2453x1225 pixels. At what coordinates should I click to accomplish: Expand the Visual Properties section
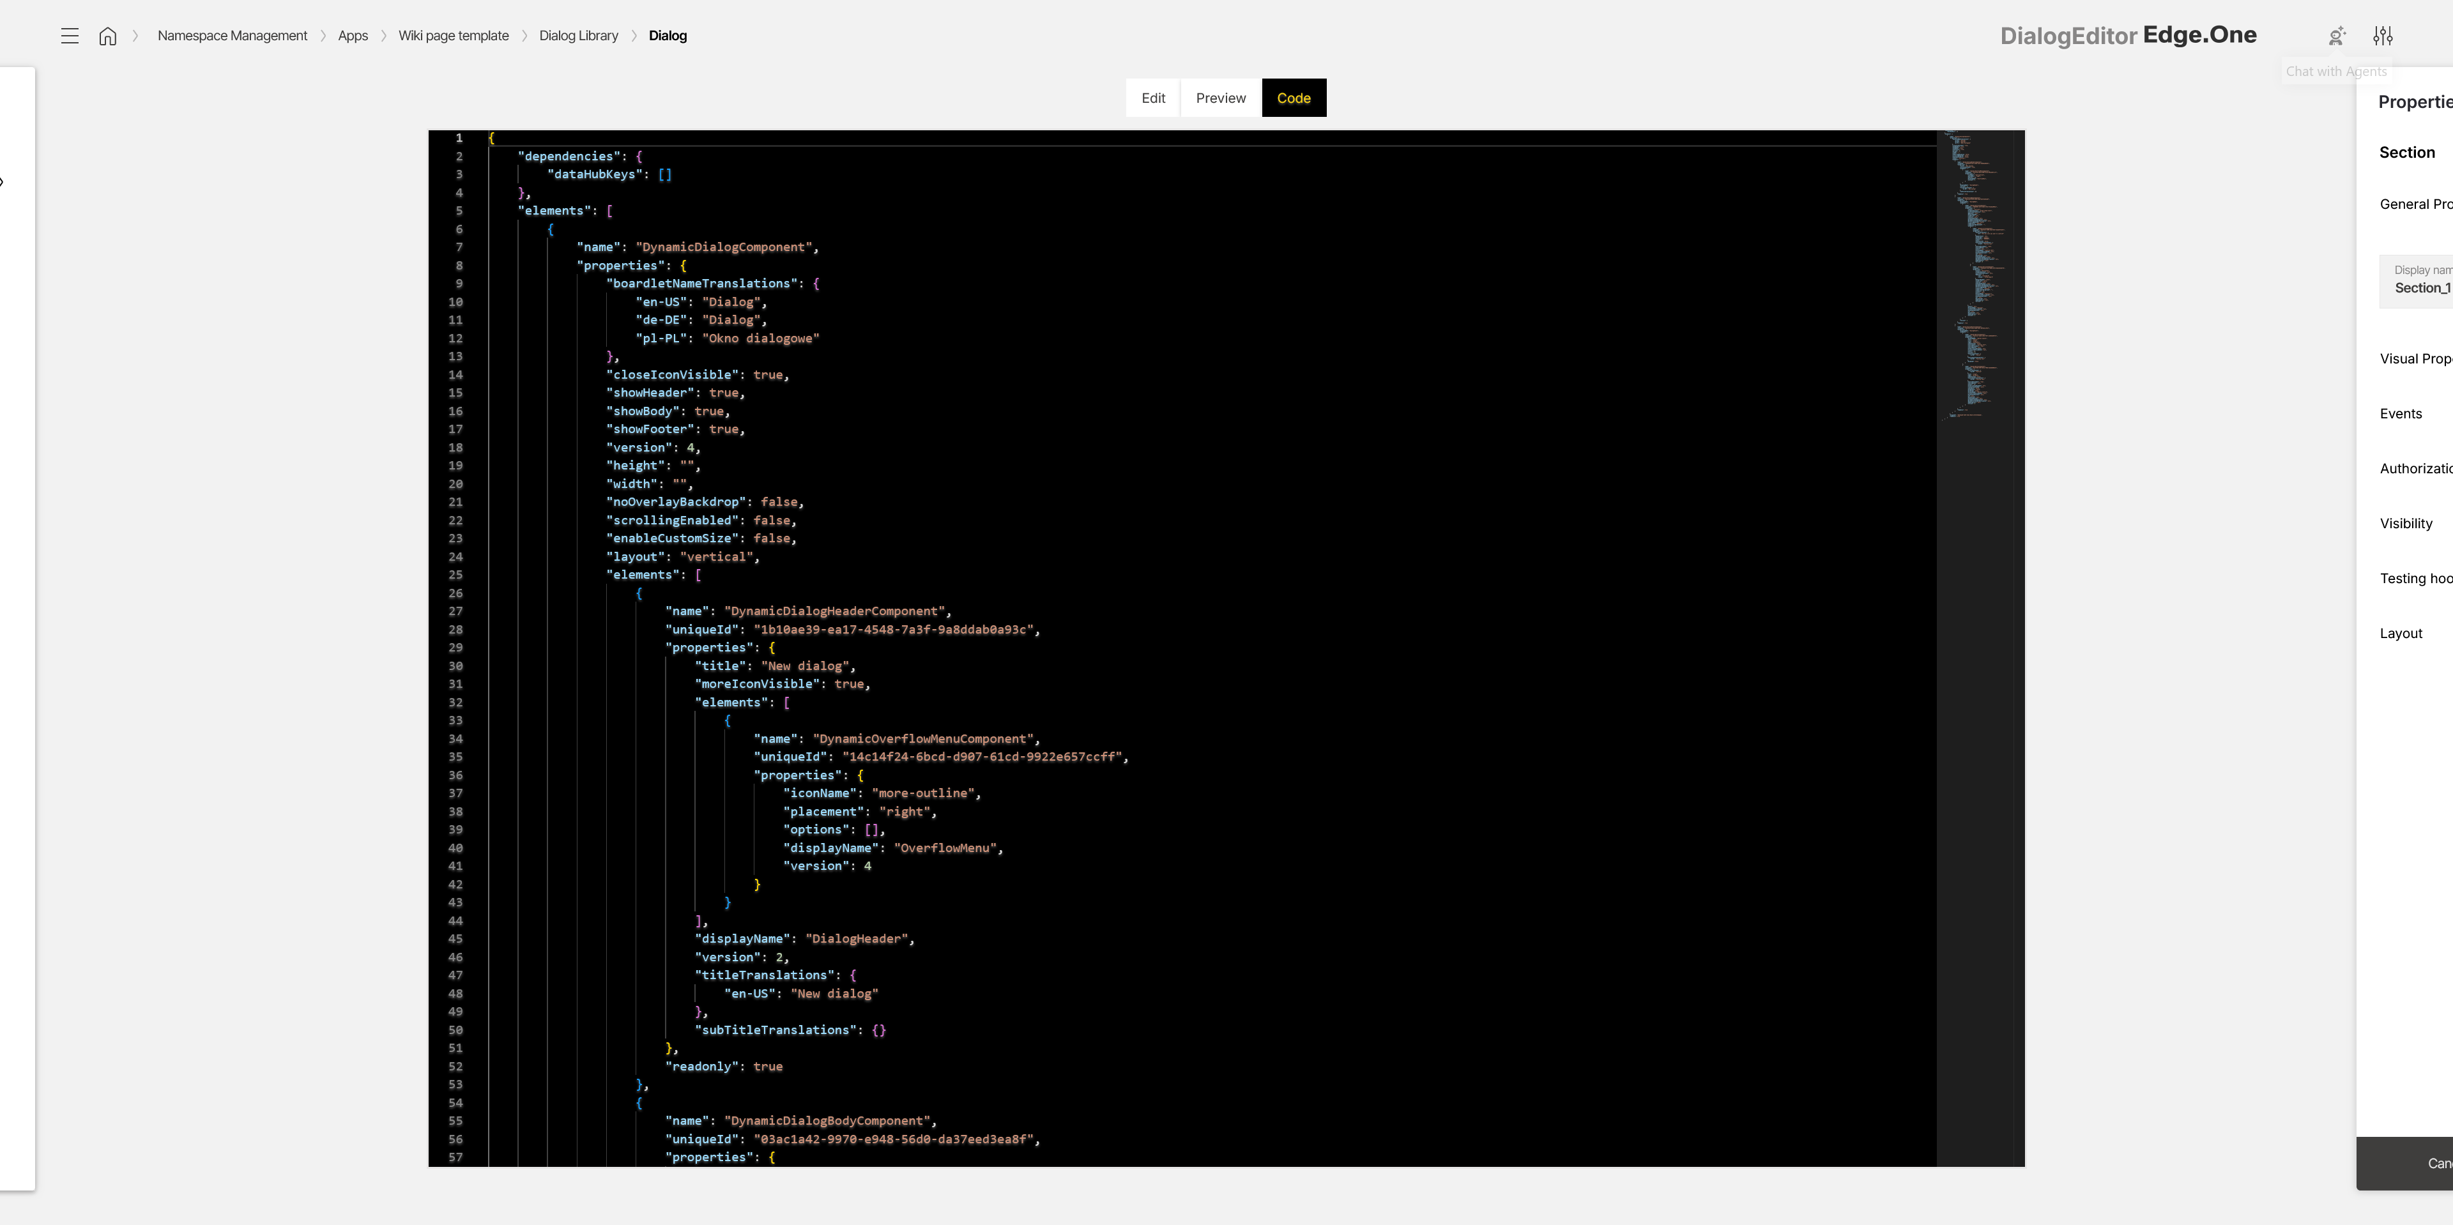point(2416,359)
